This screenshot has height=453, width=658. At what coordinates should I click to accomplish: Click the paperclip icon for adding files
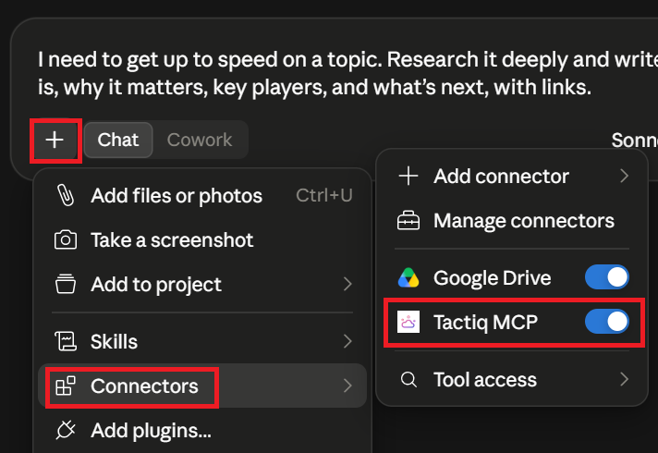point(66,195)
